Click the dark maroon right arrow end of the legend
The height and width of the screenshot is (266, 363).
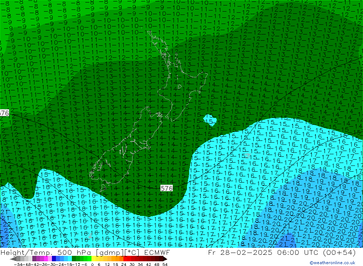(165, 259)
